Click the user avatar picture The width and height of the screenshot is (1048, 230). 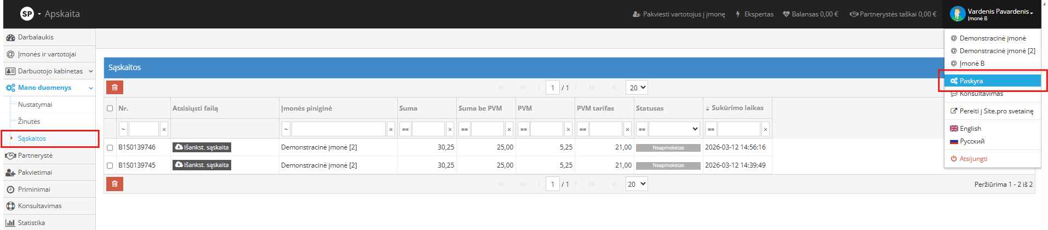pyautogui.click(x=957, y=14)
